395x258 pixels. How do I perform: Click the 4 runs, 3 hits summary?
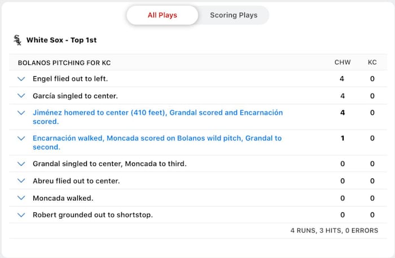[334, 231]
